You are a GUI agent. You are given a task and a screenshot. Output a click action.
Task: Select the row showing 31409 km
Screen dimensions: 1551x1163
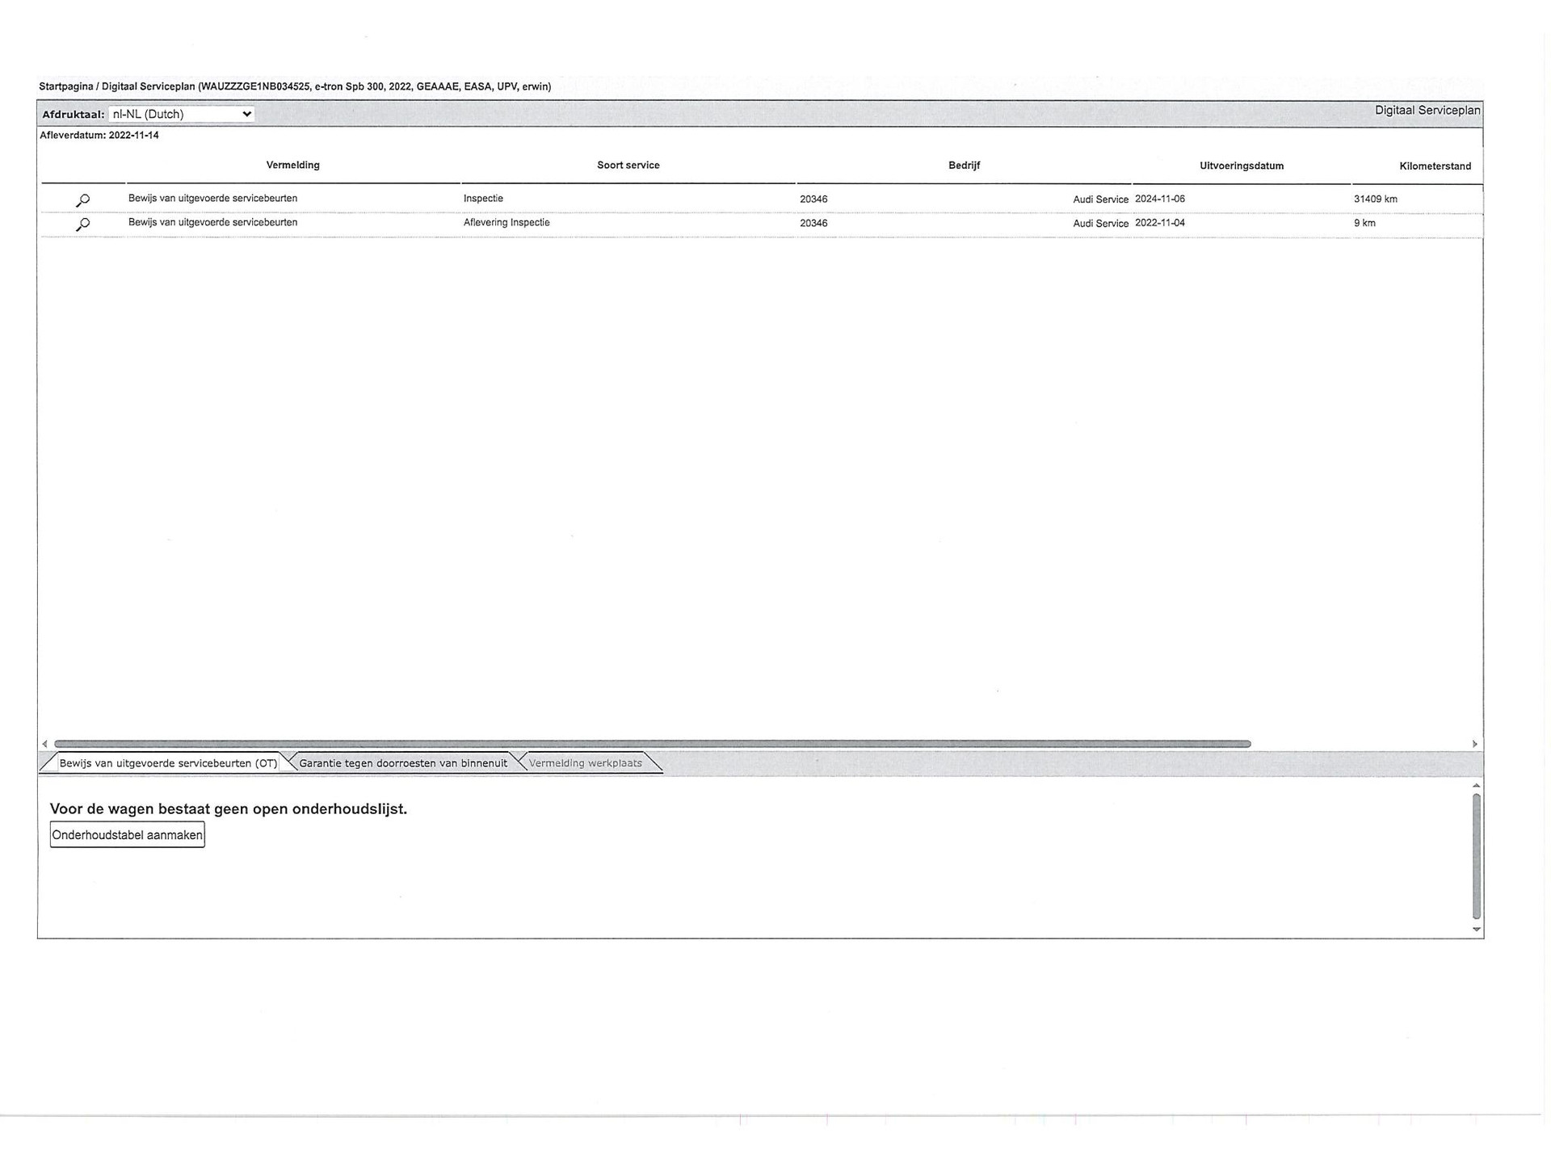coord(1375,199)
